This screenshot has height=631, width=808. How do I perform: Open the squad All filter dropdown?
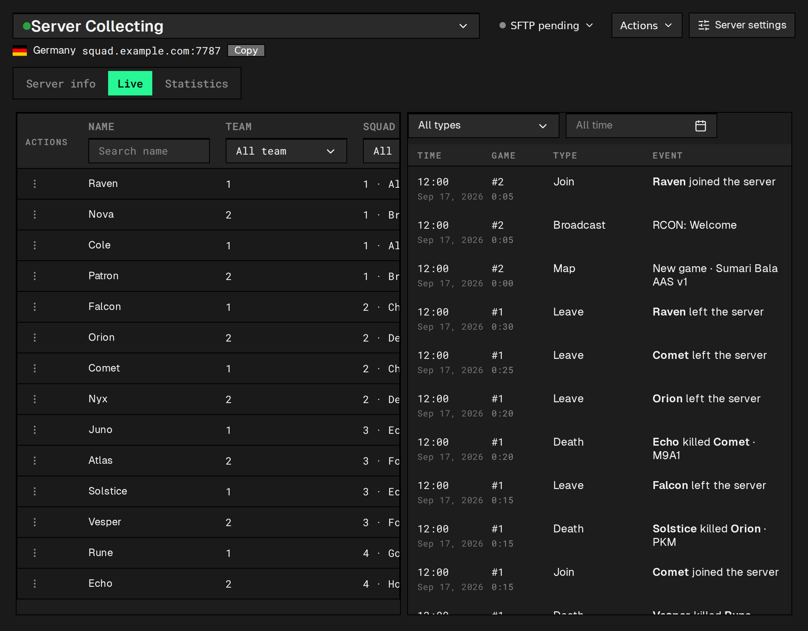click(382, 151)
